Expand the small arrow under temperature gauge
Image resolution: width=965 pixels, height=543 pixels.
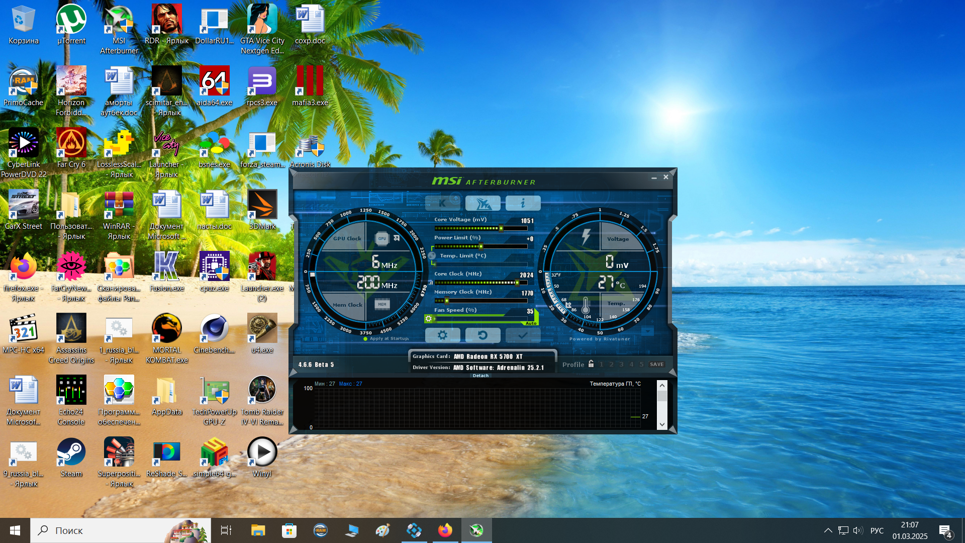pos(647,331)
